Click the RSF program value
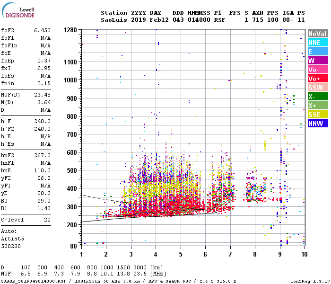The image size is (331, 284). click(x=219, y=20)
